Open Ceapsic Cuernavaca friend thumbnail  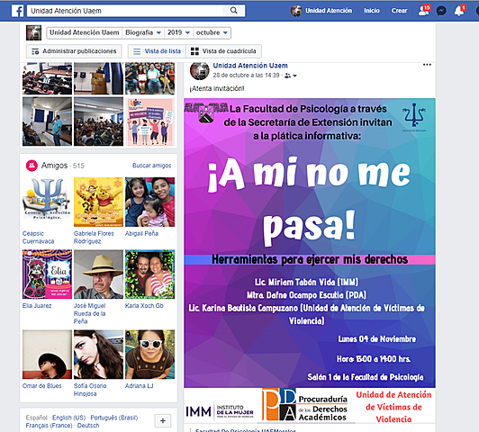click(48, 202)
